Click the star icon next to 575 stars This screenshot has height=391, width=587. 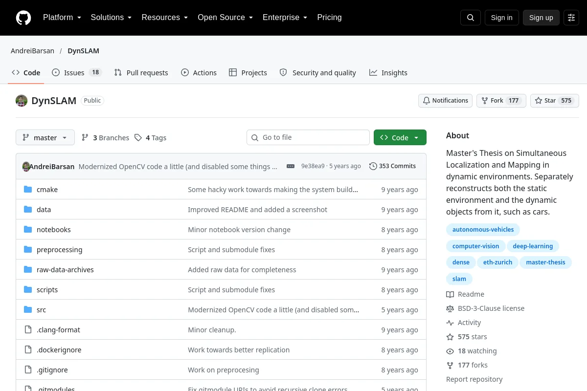pyautogui.click(x=450, y=337)
